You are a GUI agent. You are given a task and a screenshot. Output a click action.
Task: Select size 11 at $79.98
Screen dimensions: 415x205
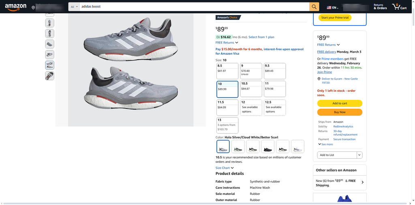pos(275,89)
